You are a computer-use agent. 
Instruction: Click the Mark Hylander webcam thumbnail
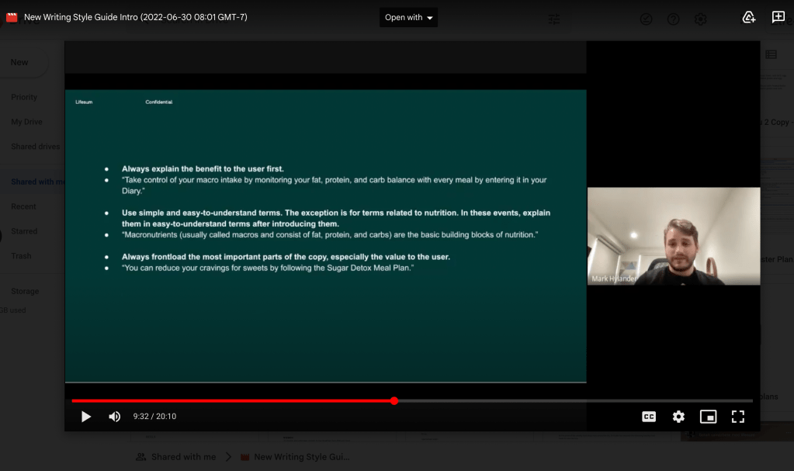(673, 236)
